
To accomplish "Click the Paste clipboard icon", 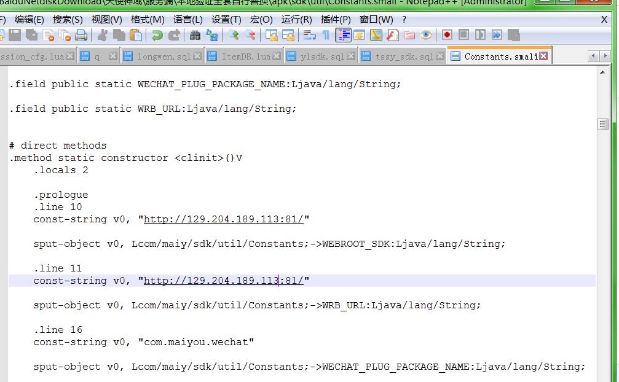I will click(x=136, y=35).
